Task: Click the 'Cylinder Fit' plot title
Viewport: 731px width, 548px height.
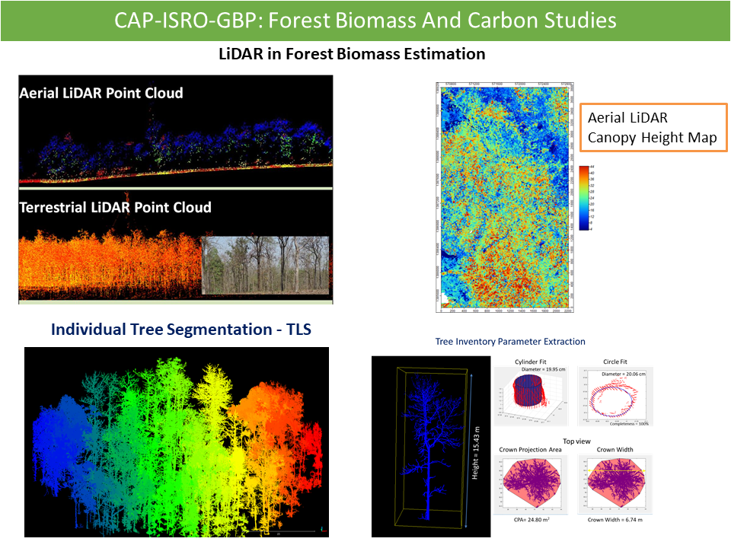Action: click(x=530, y=362)
